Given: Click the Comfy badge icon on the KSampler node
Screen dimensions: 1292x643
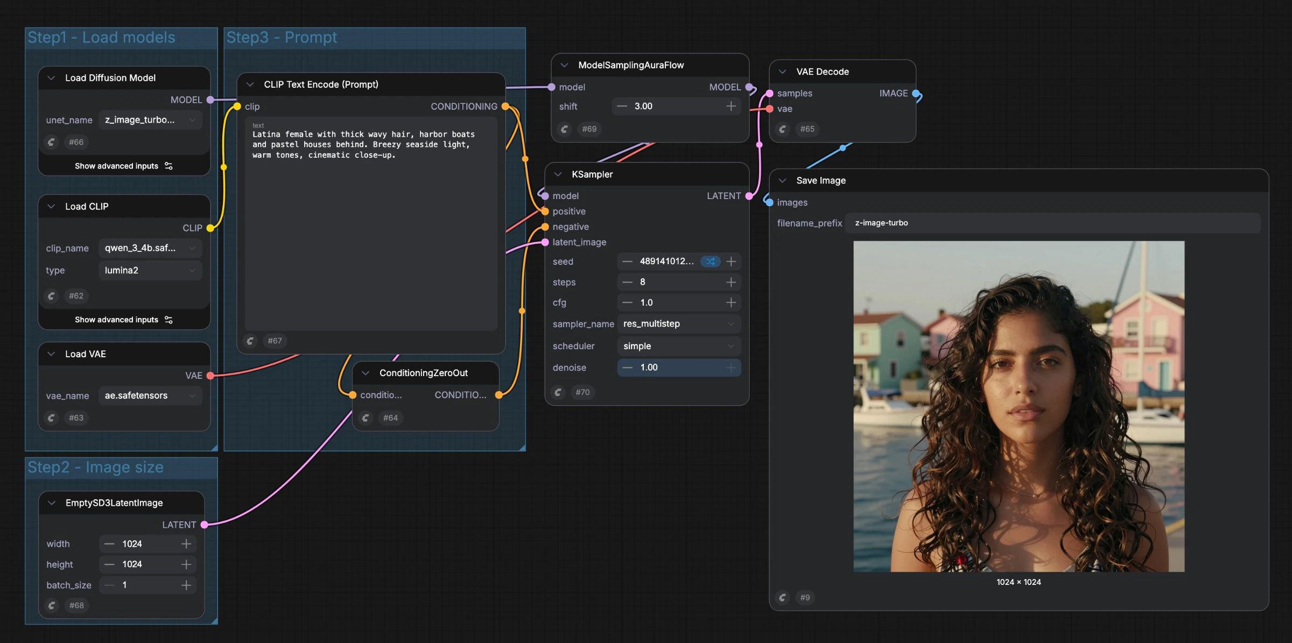Looking at the screenshot, I should point(558,392).
